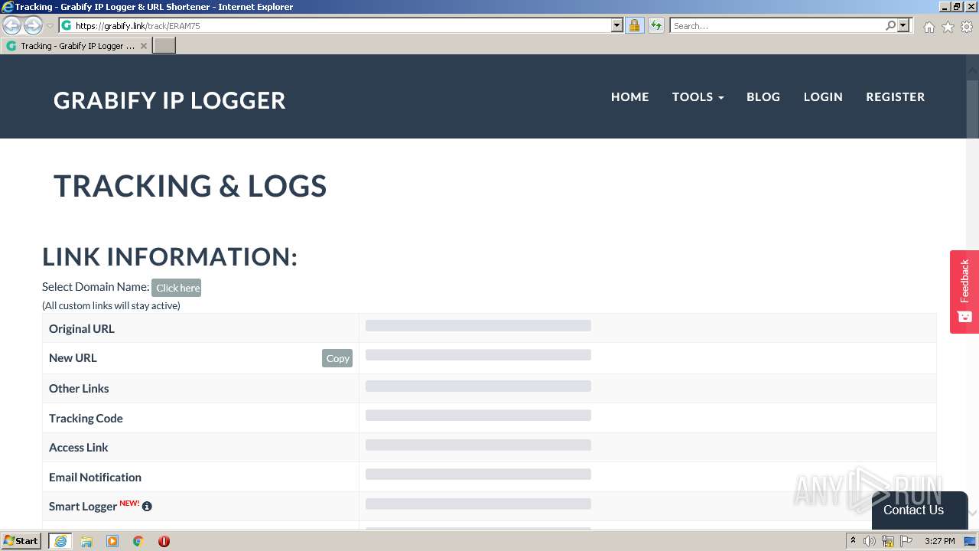Image resolution: width=979 pixels, height=551 pixels.
Task: Click the scrollbar down arrow
Action: pyautogui.click(x=973, y=513)
